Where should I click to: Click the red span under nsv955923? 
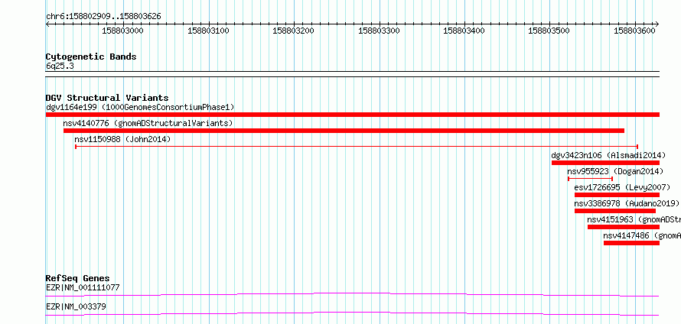tap(590, 179)
